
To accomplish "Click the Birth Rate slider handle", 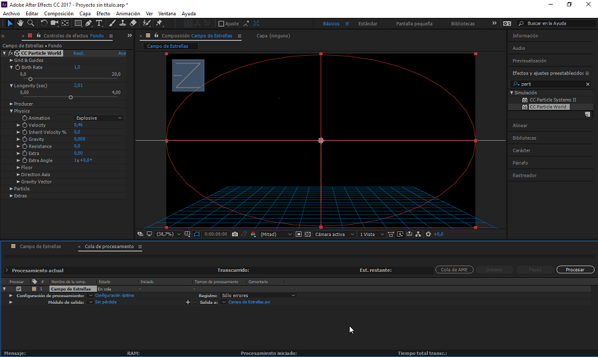I will [x=31, y=79].
